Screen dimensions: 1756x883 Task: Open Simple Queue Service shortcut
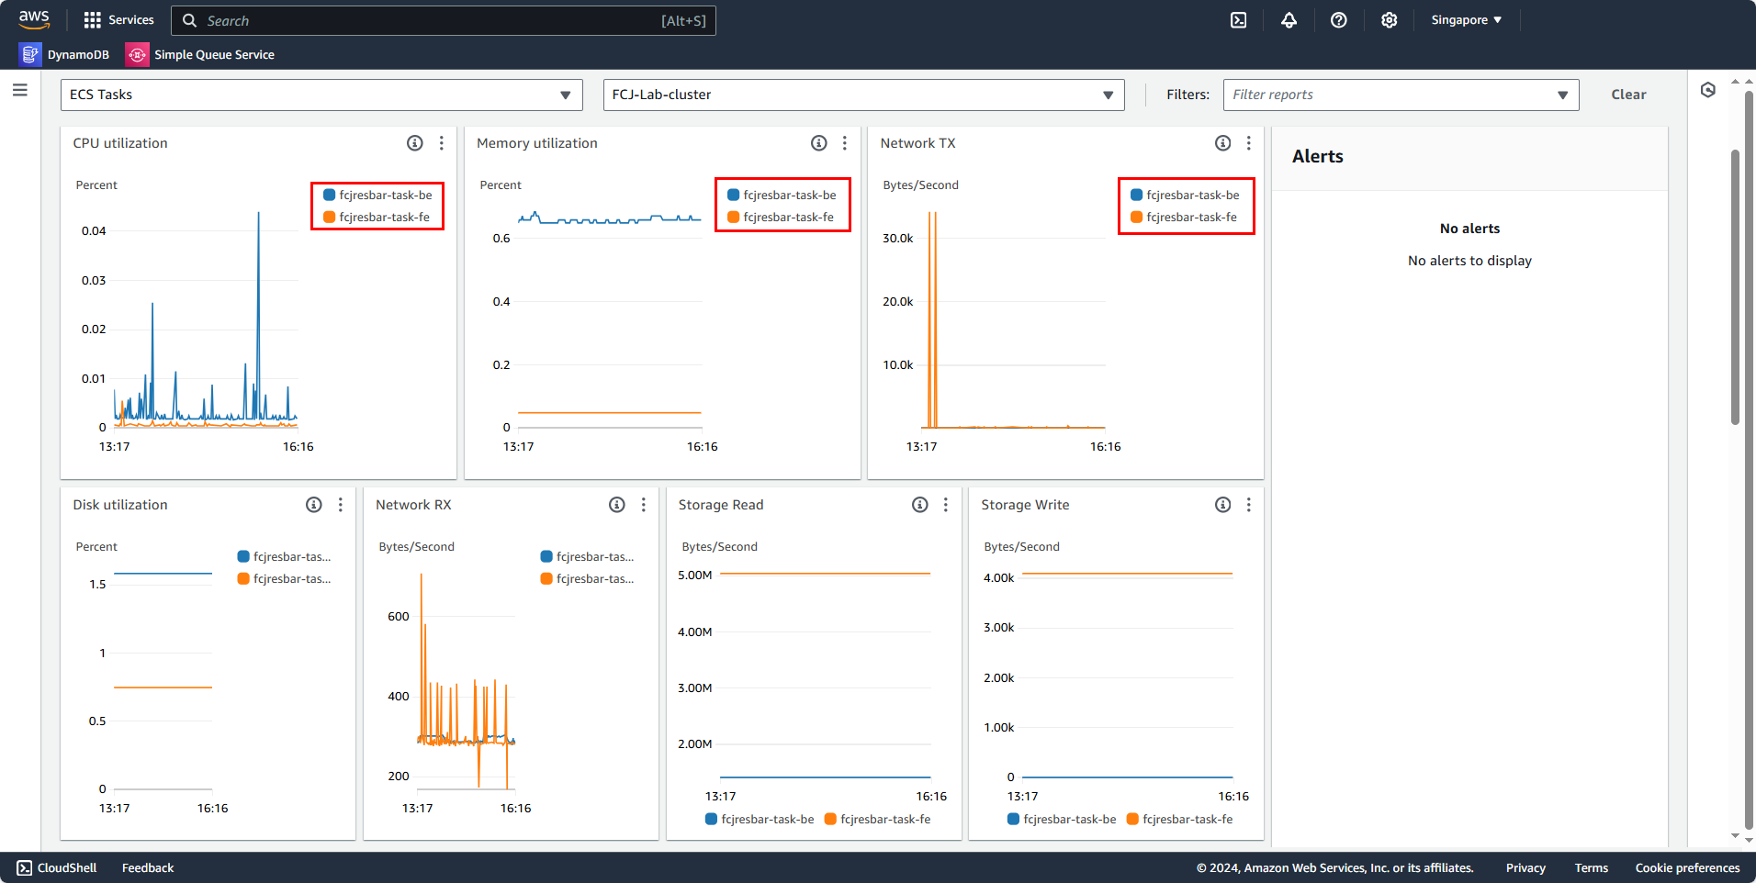point(200,54)
